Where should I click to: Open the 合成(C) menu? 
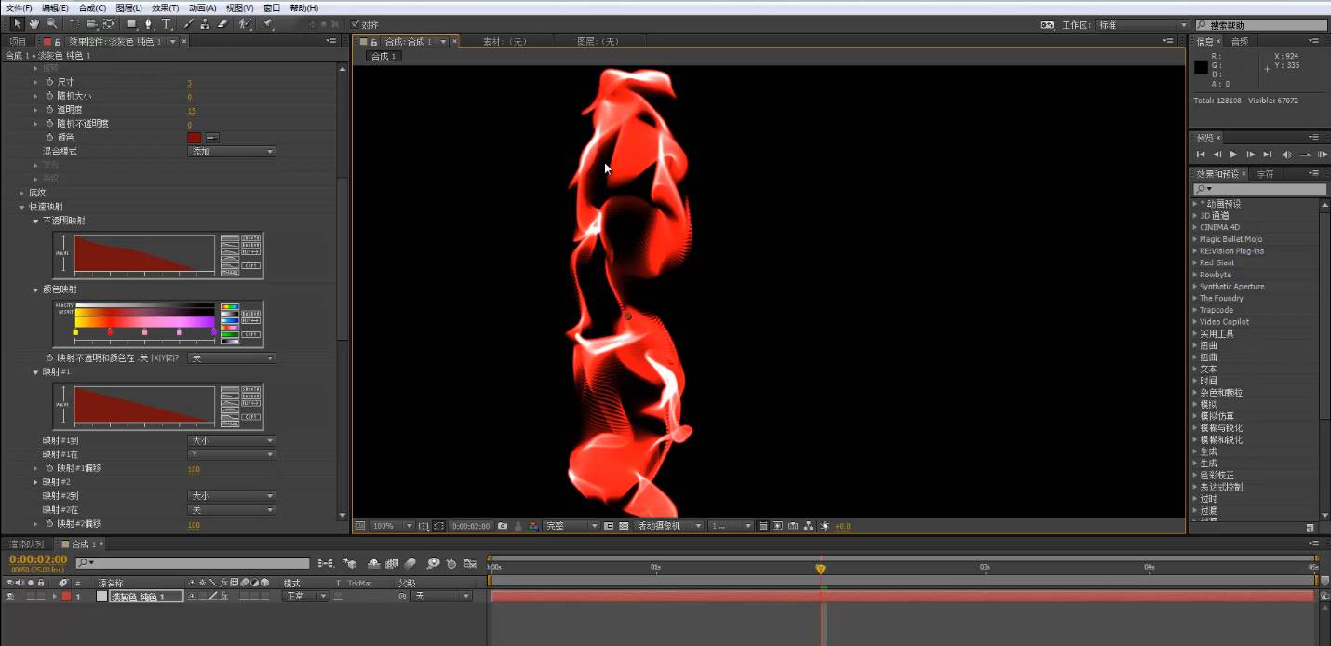92,7
